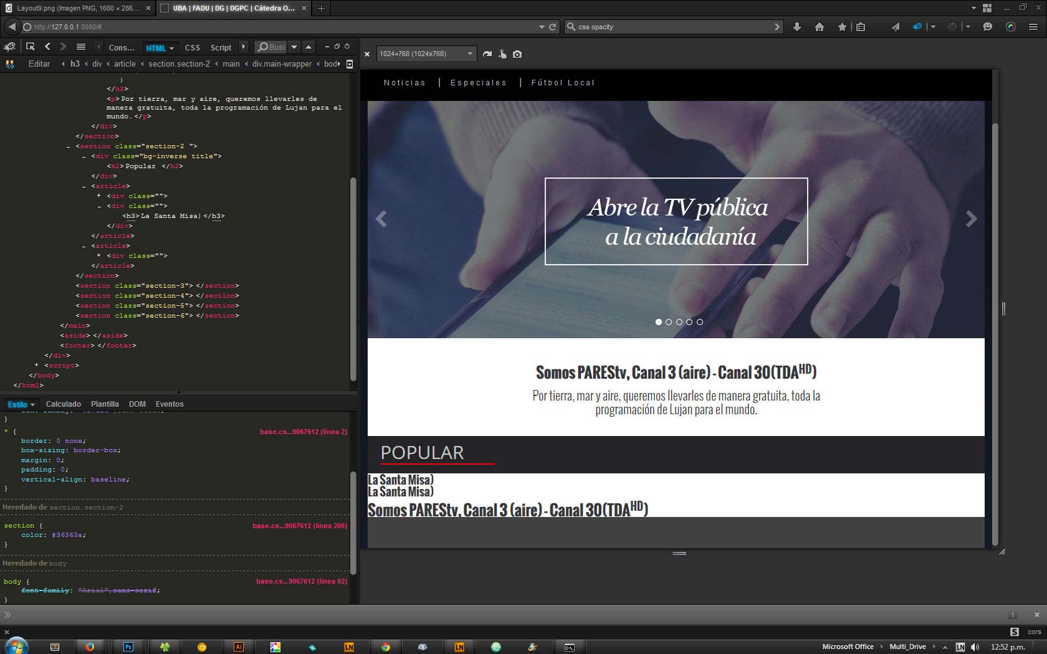Click the responsive preview's vertical scrollbar
The image size is (1047, 654).
click(x=995, y=311)
